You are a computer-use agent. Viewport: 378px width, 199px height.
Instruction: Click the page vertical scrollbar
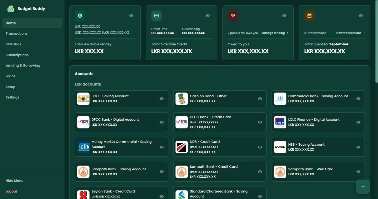tap(376, 41)
